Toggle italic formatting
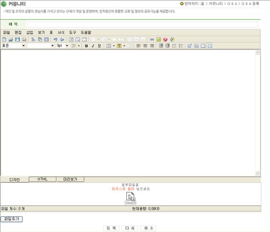The image size is (270, 232). point(93,46)
